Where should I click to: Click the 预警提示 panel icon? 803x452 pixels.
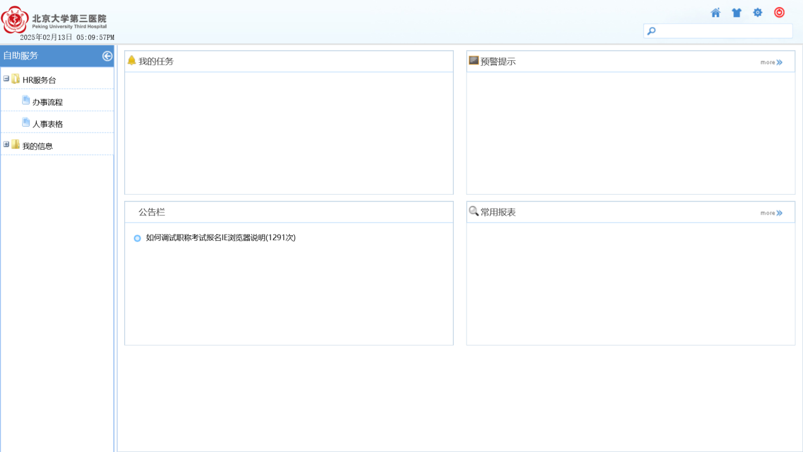click(473, 61)
